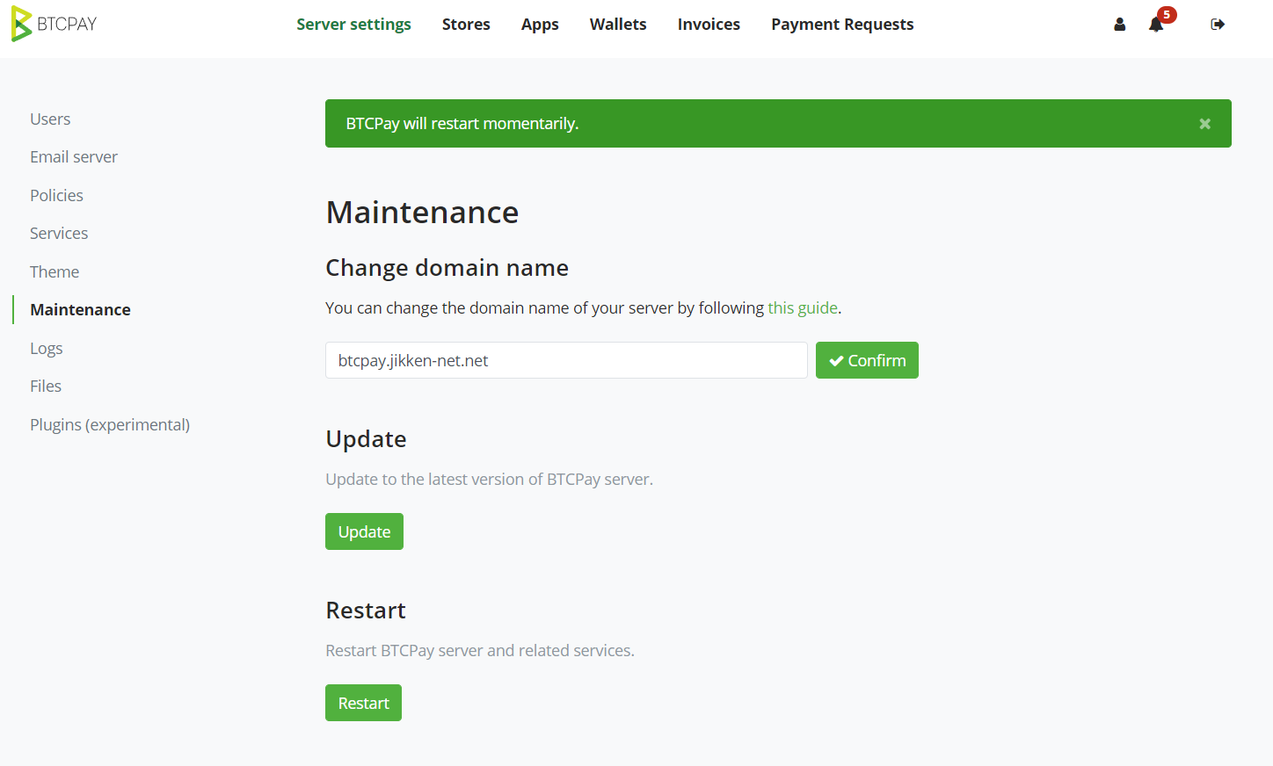Focus the domain name input field
This screenshot has width=1273, height=766.
point(566,360)
